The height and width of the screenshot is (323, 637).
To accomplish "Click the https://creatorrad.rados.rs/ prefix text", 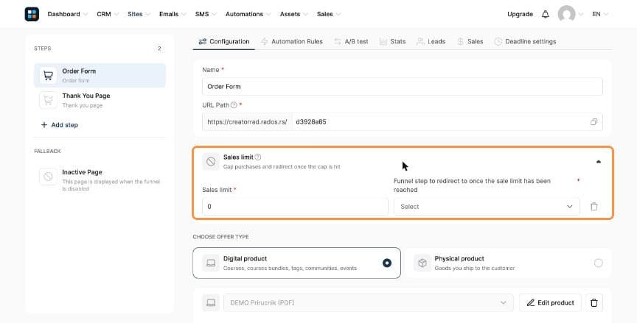I will pos(247,122).
